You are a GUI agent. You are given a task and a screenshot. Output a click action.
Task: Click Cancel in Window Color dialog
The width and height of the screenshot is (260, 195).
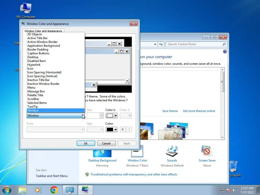106,143
